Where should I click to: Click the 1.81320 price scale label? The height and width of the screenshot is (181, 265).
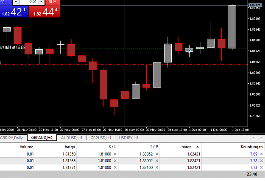(x=255, y=51)
